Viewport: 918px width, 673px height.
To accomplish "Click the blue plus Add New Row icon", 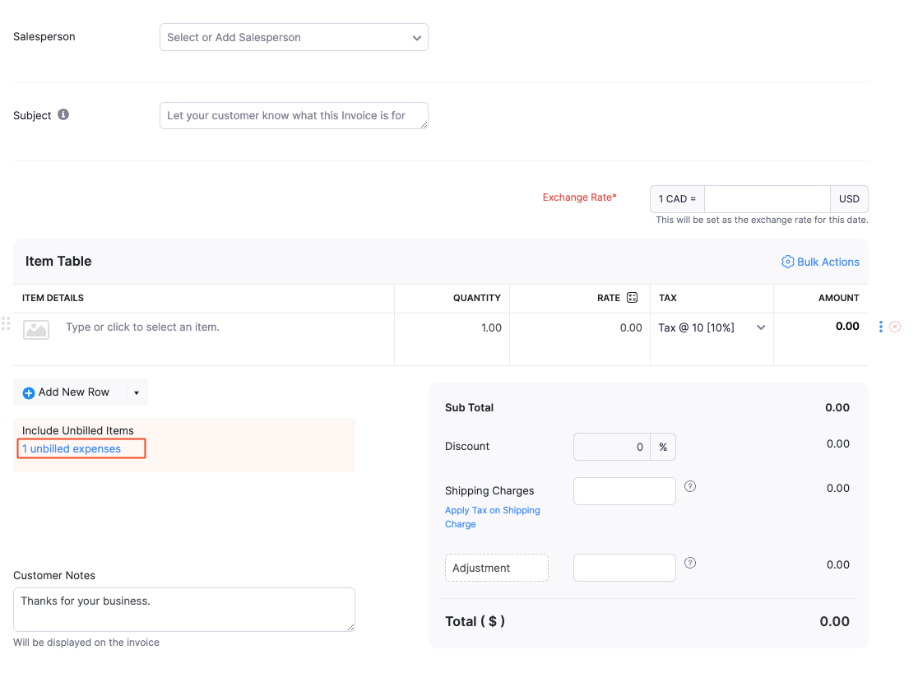I will (29, 393).
